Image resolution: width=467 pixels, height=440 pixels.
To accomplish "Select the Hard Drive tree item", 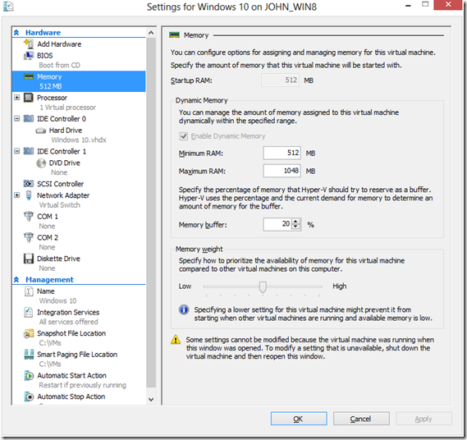I will click(x=65, y=131).
